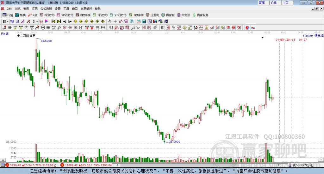Screen dimensions: 324x174
Task: Select the spiral drawing tool
Action: tap(32, 27)
